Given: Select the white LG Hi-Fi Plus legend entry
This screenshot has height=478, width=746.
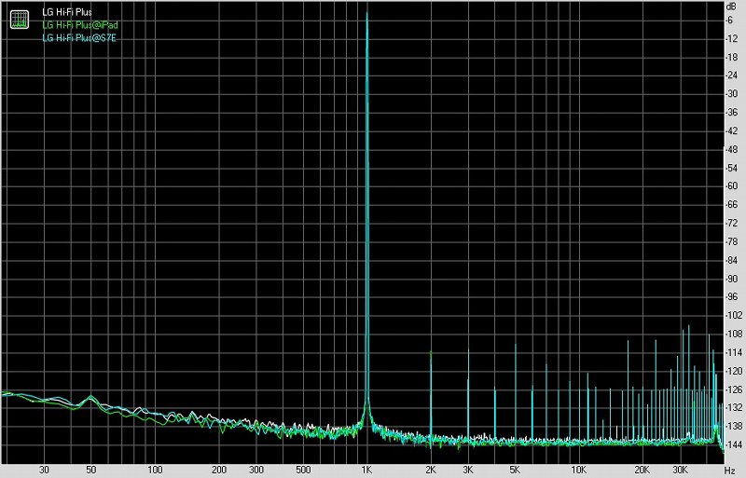Looking at the screenshot, I should pyautogui.click(x=67, y=12).
